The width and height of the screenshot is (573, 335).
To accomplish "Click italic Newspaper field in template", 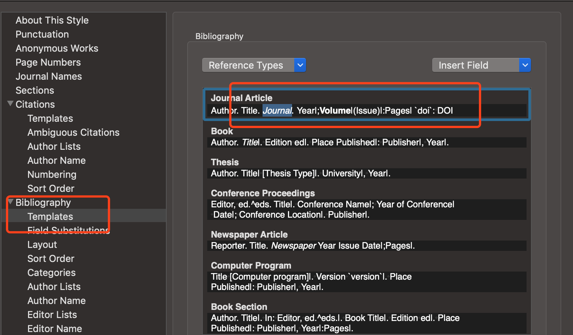I will 294,246.
